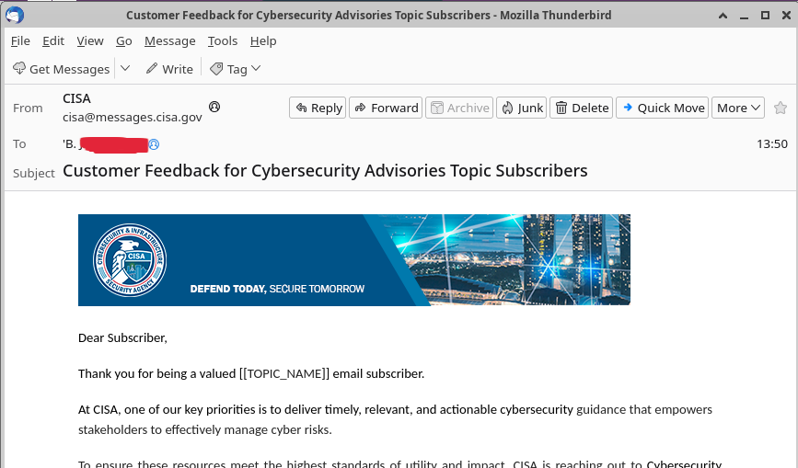The image size is (798, 468).
Task: Open the Tools menu
Action: point(222,40)
